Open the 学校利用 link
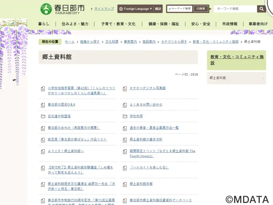Viewport: 273px width, 205px height. [136, 116]
